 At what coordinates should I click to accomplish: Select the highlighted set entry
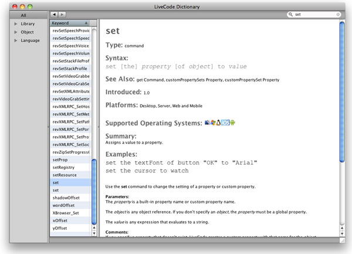tap(70, 182)
